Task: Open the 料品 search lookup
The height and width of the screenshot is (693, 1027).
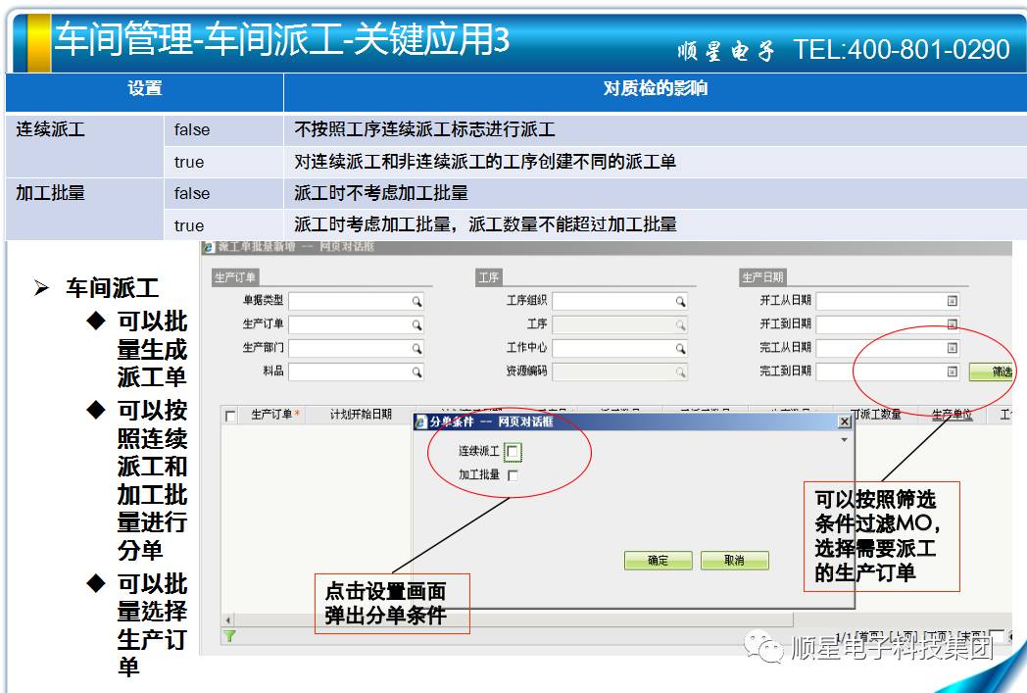Action: (x=416, y=372)
